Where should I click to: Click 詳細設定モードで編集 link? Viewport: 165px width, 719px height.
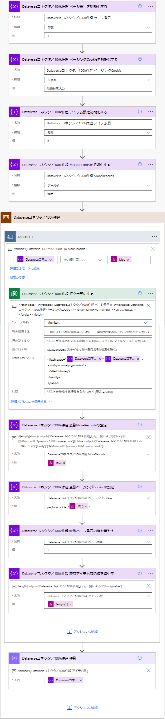pos(25,269)
